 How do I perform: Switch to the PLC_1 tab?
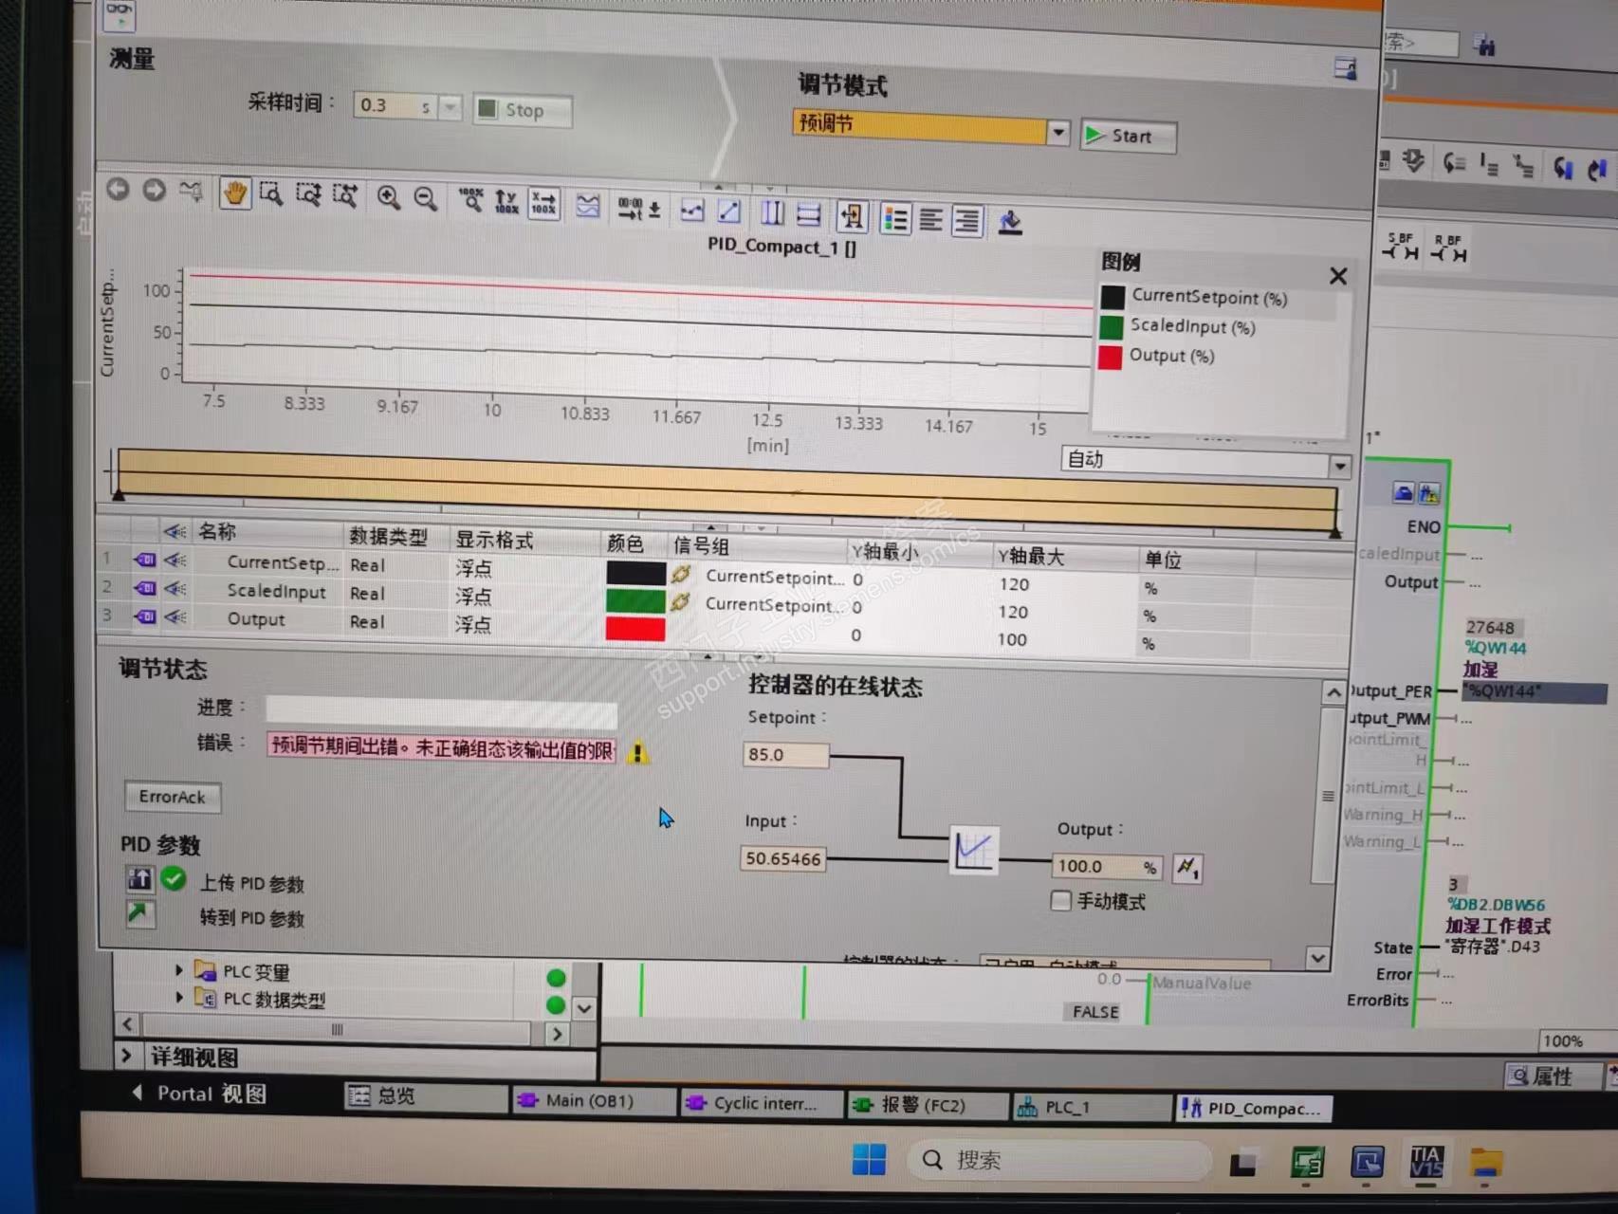[1092, 1108]
